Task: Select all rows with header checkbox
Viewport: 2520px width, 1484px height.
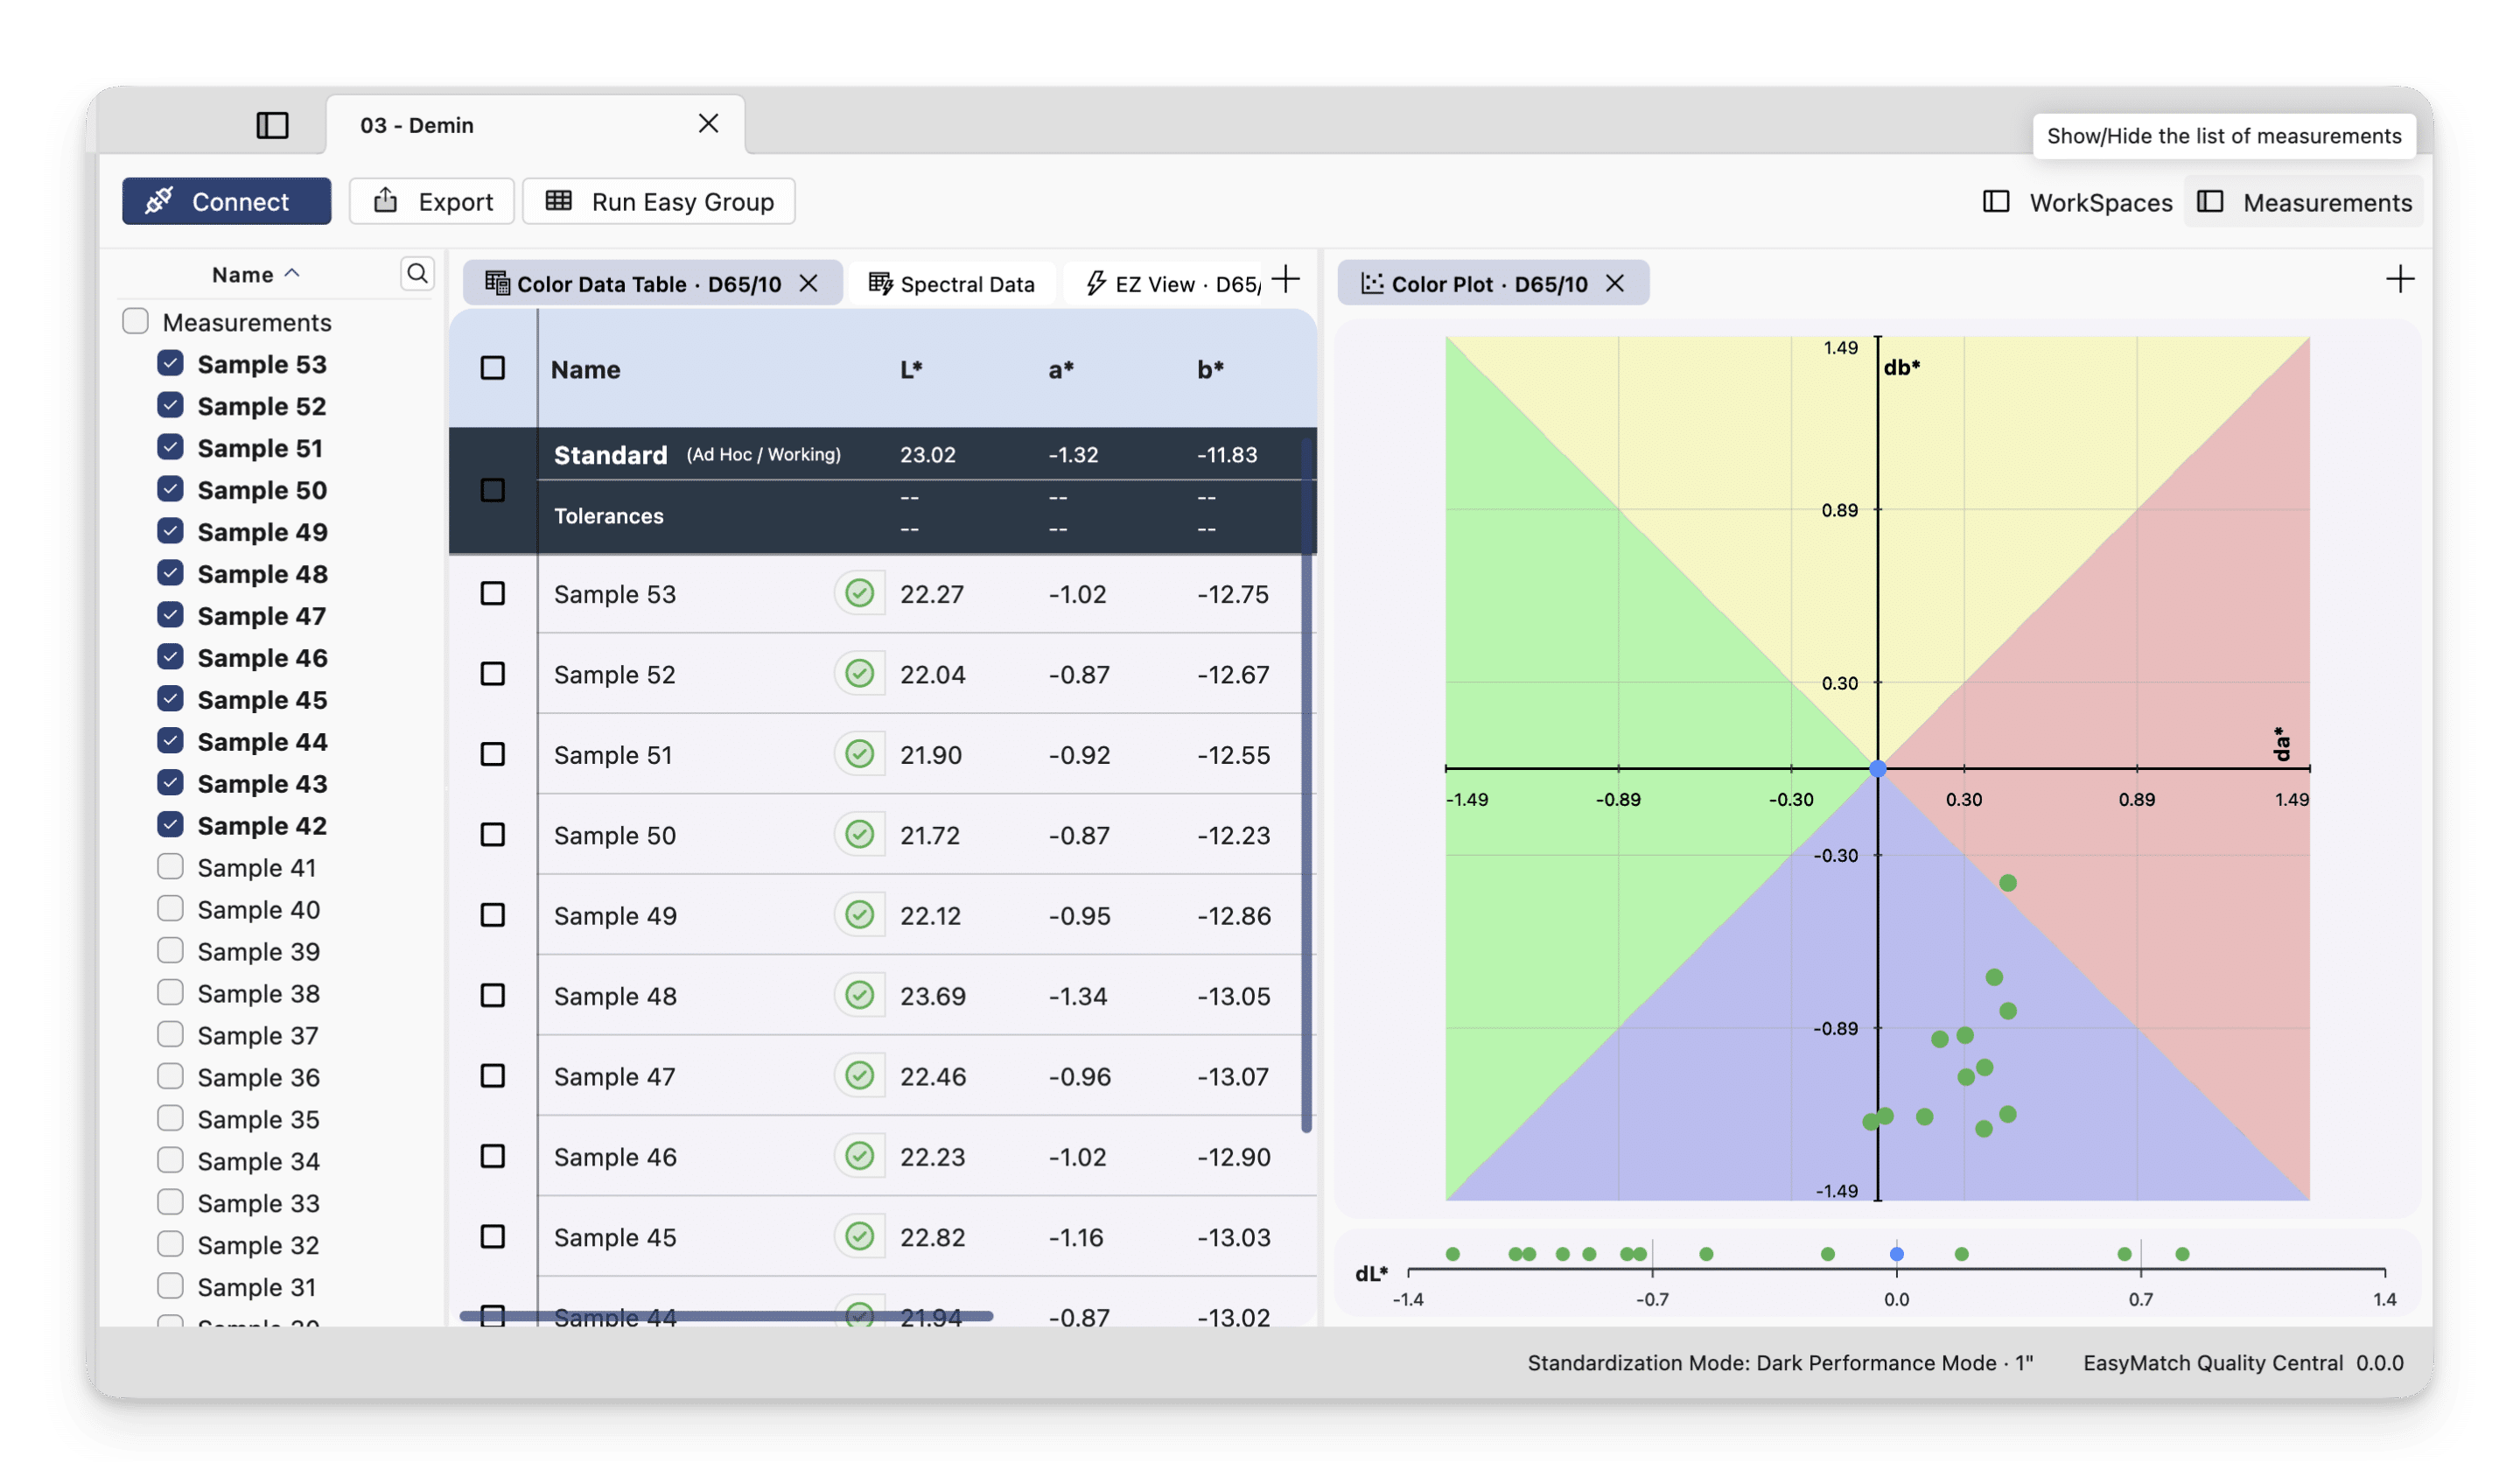Action: click(492, 368)
